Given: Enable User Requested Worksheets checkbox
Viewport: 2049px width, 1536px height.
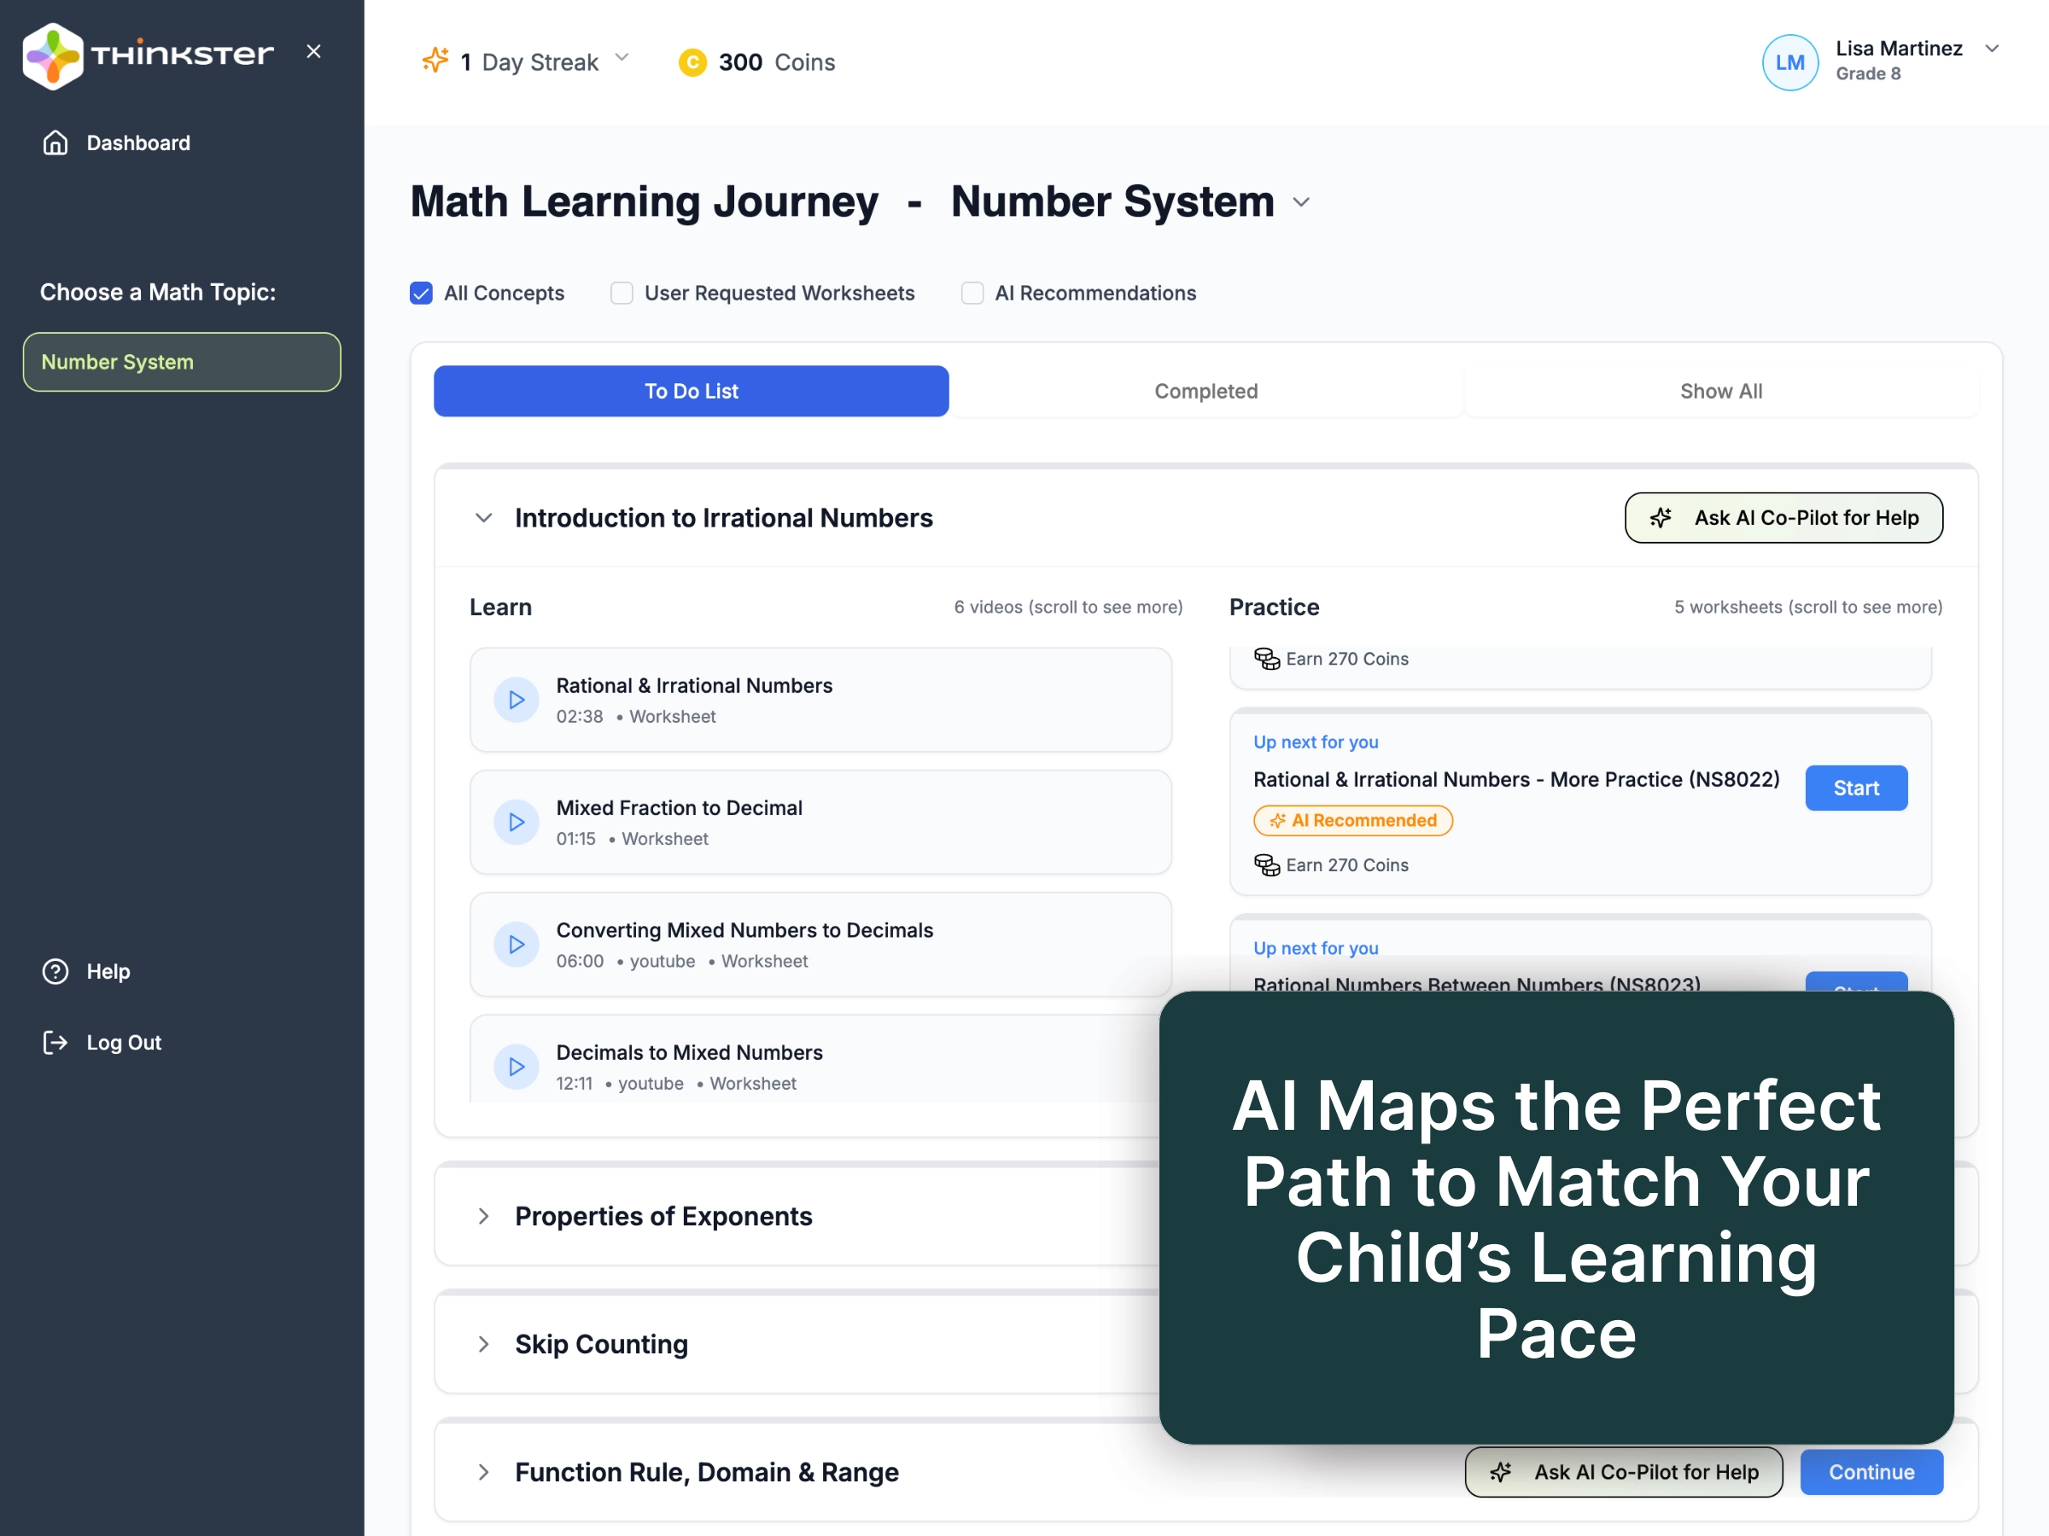Looking at the screenshot, I should [622, 294].
